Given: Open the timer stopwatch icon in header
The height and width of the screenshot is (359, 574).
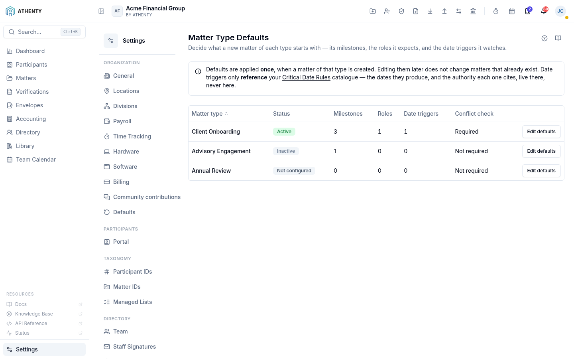Looking at the screenshot, I should (x=496, y=11).
